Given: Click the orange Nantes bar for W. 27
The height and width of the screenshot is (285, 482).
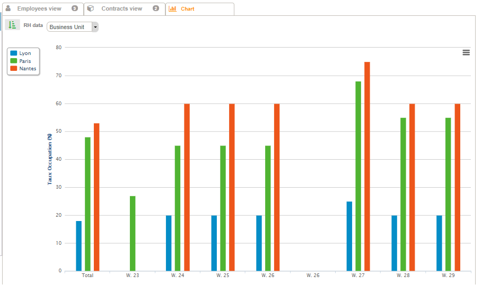Looking at the screenshot, I should click(x=367, y=166).
